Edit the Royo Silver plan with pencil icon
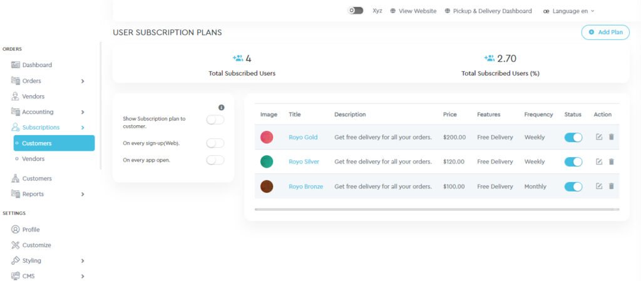This screenshot has width=641, height=281. pyautogui.click(x=599, y=161)
